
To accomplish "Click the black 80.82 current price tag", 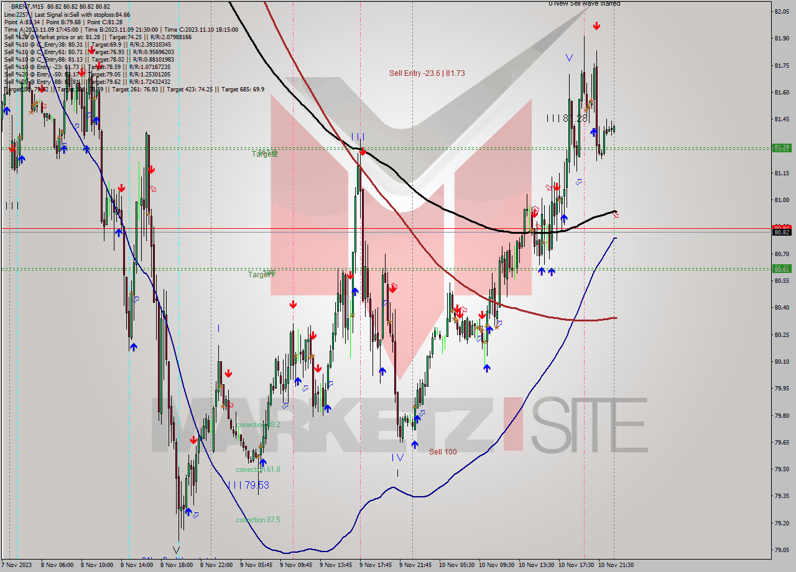I will coord(782,232).
